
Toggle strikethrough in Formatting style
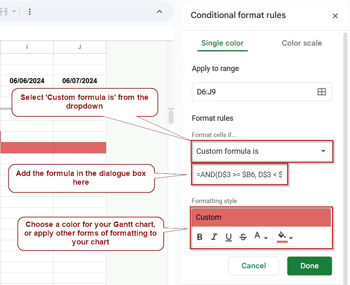pos(243,237)
